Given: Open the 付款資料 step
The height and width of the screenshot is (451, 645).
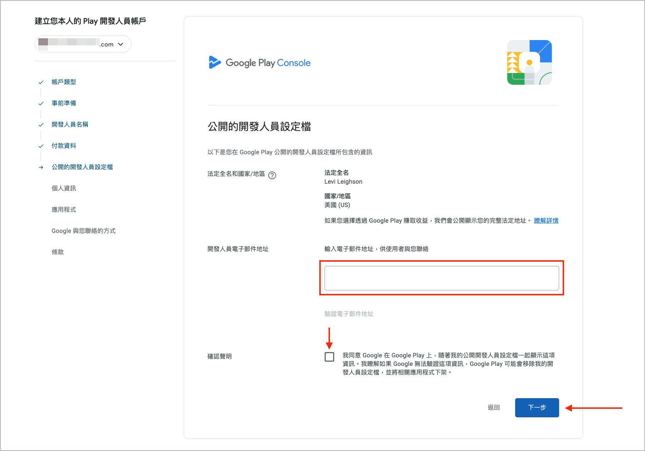Looking at the screenshot, I should 64,146.
